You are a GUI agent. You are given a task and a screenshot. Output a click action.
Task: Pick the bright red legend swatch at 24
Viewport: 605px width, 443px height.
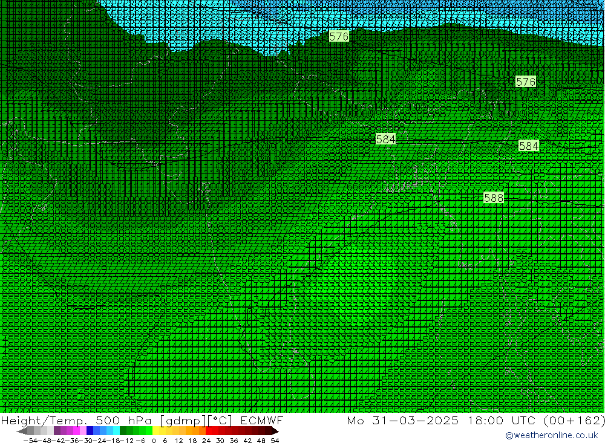coord(209,431)
